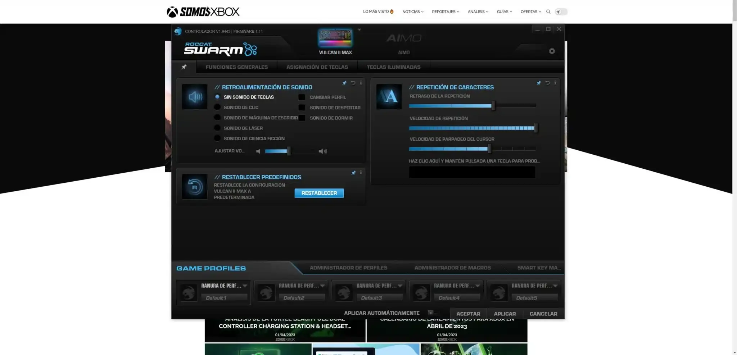Open the Smart Key Ma... tab

pos(539,268)
